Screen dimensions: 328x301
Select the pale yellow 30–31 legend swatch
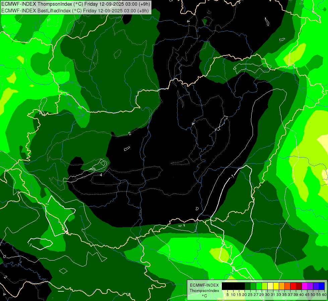(x=270, y=286)
